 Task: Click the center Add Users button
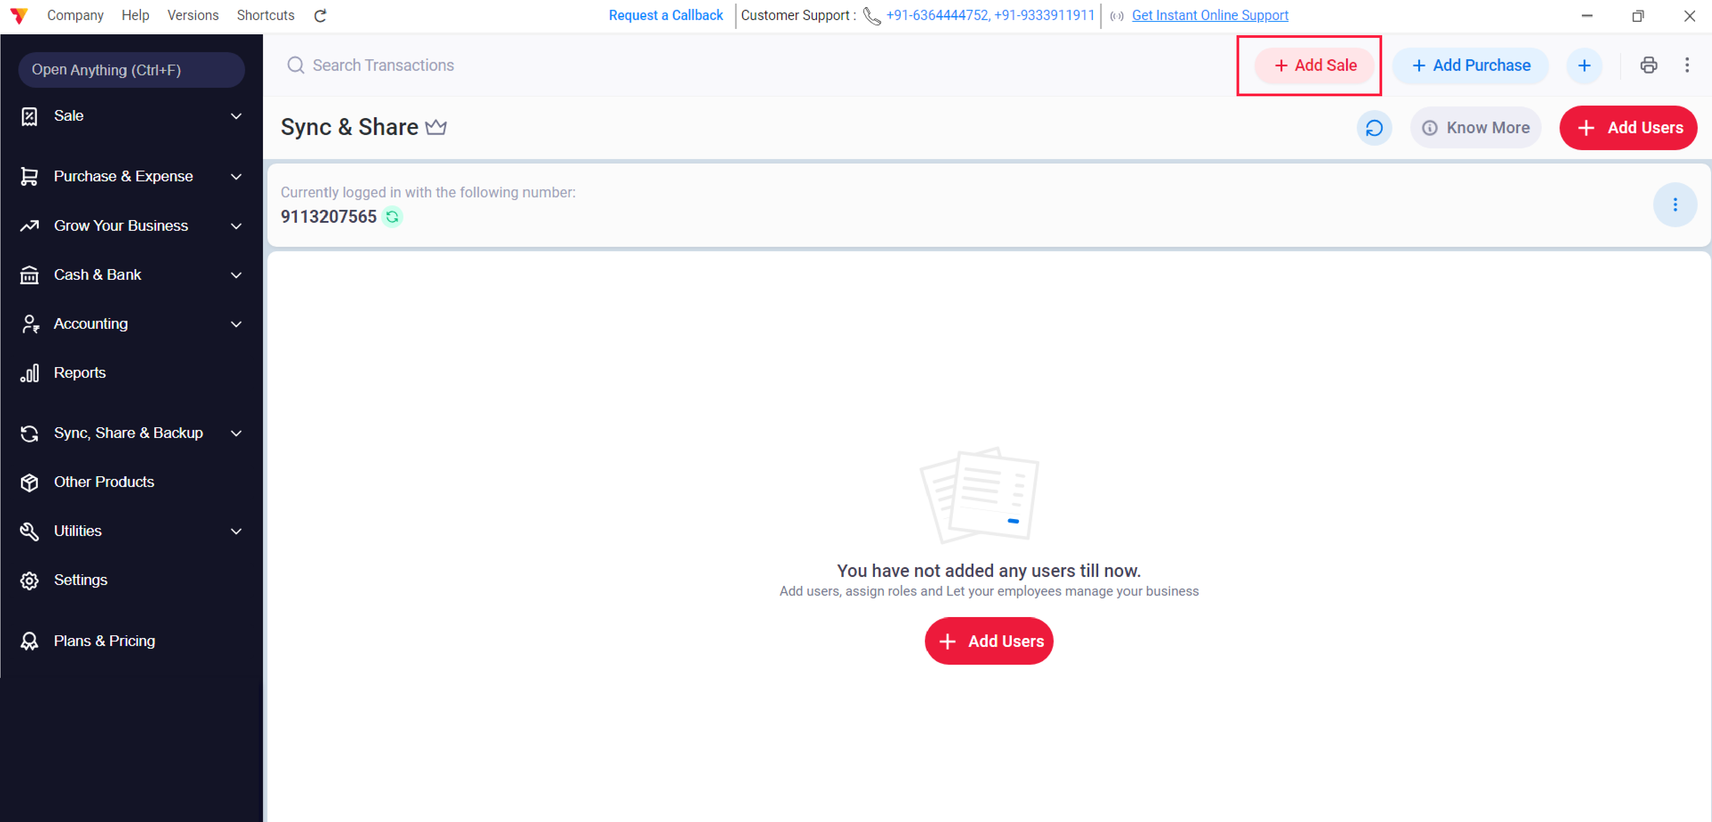[989, 641]
